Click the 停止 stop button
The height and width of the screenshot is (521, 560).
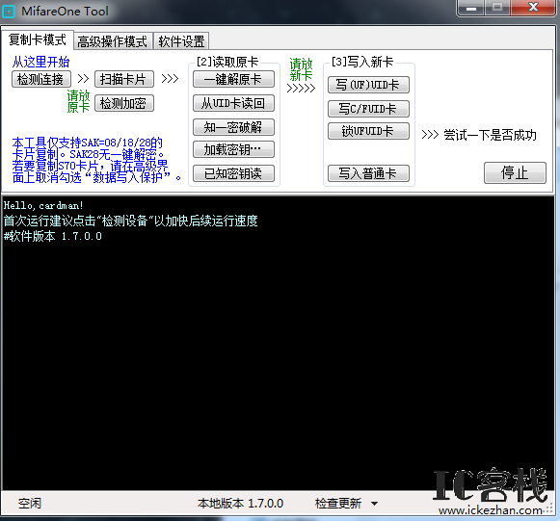(515, 173)
